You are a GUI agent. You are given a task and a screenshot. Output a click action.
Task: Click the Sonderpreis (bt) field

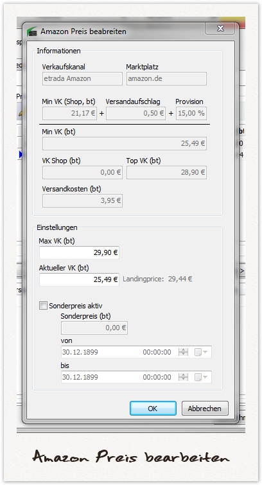pos(94,328)
